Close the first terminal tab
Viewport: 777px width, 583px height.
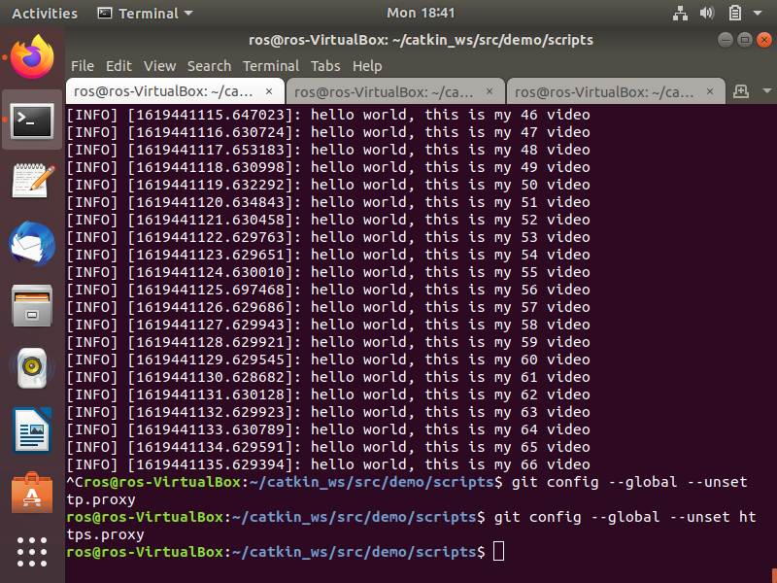269,91
